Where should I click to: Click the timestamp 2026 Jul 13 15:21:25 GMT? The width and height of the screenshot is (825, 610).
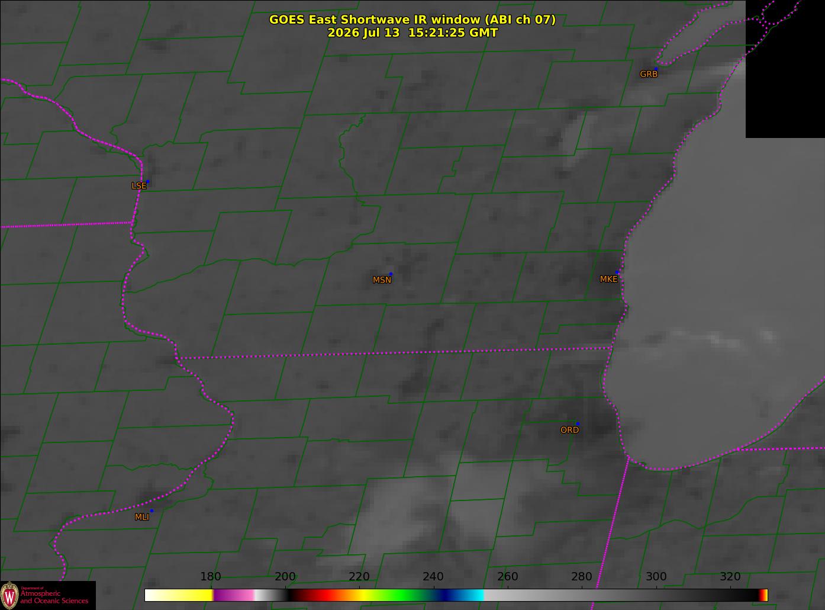(412, 33)
